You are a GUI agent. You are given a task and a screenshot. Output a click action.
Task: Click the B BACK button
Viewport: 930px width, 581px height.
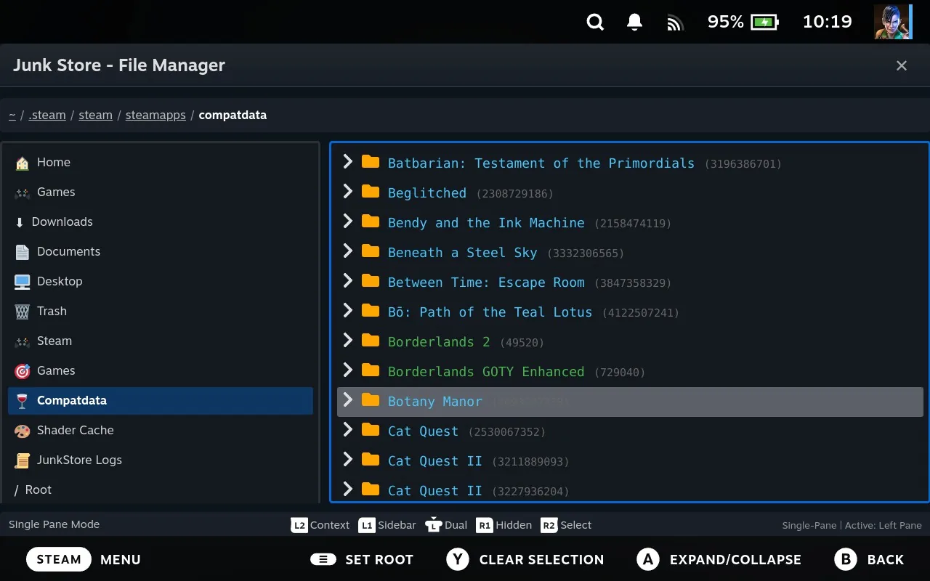[869, 559]
